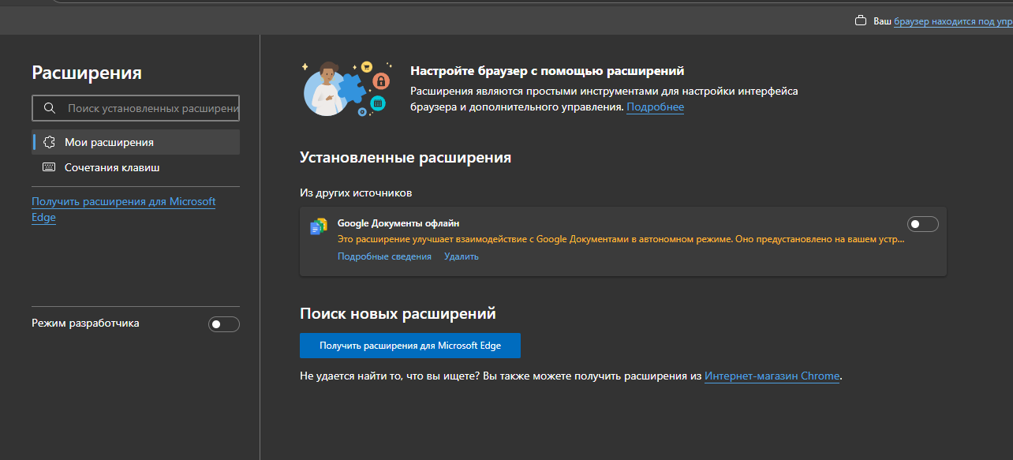
Task: Open Подробные сведения for Google Документы
Action: tap(384, 256)
